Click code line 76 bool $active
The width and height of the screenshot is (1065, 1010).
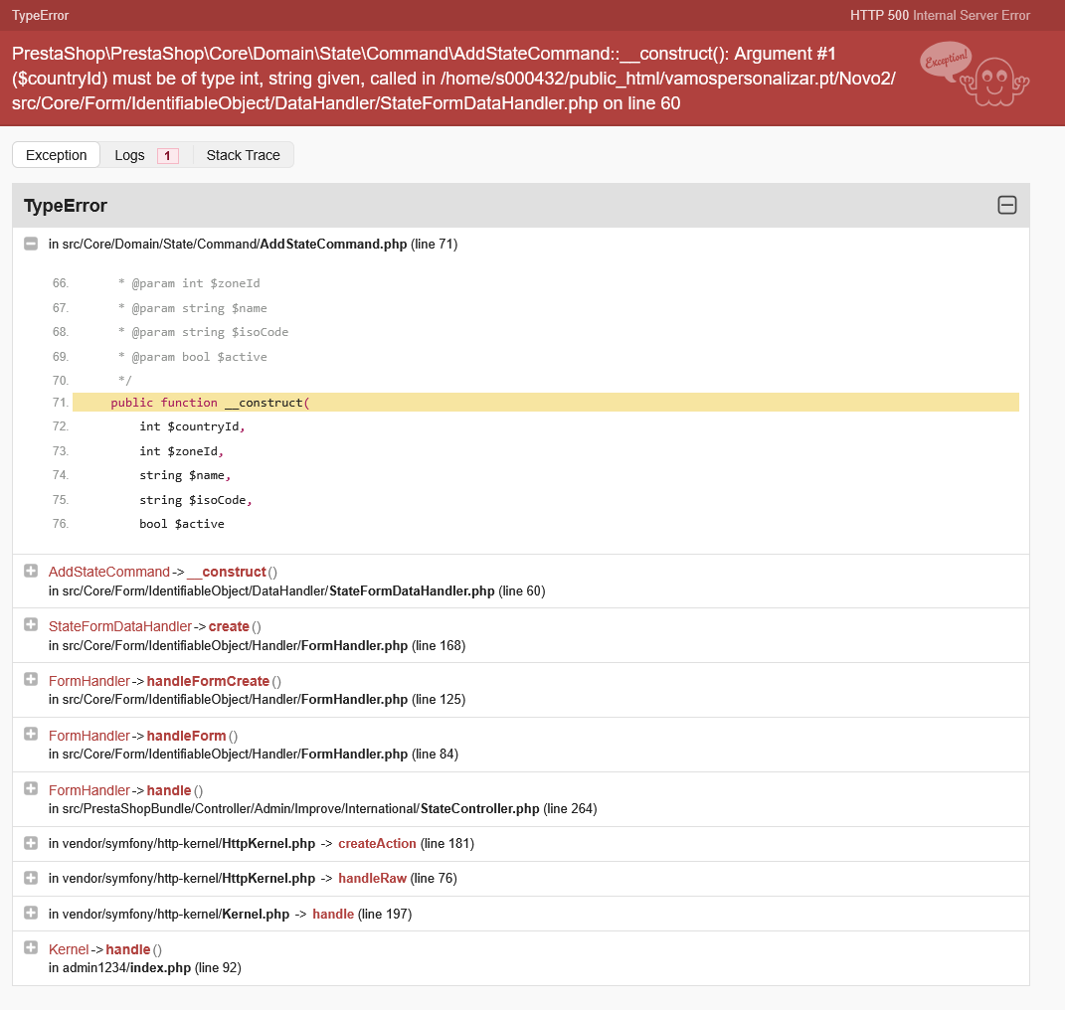(x=181, y=524)
